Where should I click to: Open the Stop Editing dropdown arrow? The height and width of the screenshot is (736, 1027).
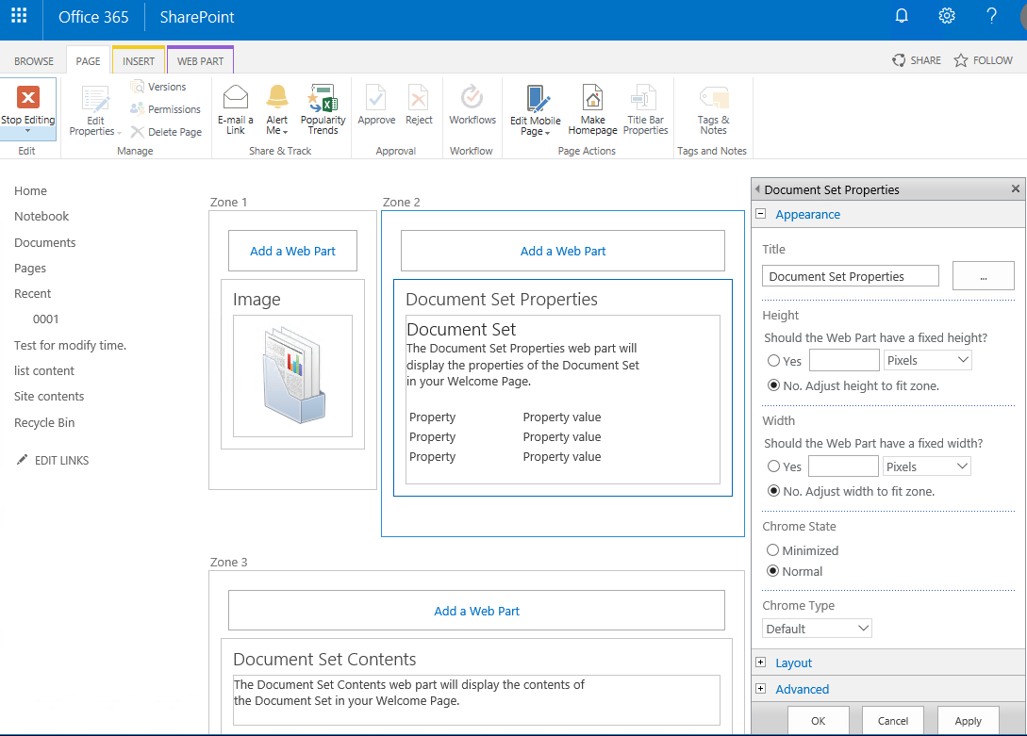tap(27, 131)
